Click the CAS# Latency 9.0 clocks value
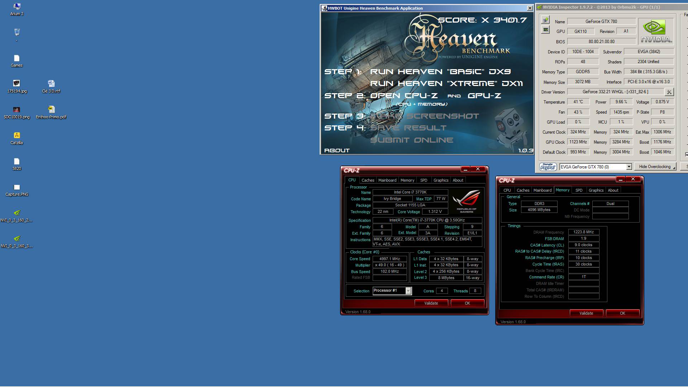Screen dimensions: 688x387 click(583, 245)
